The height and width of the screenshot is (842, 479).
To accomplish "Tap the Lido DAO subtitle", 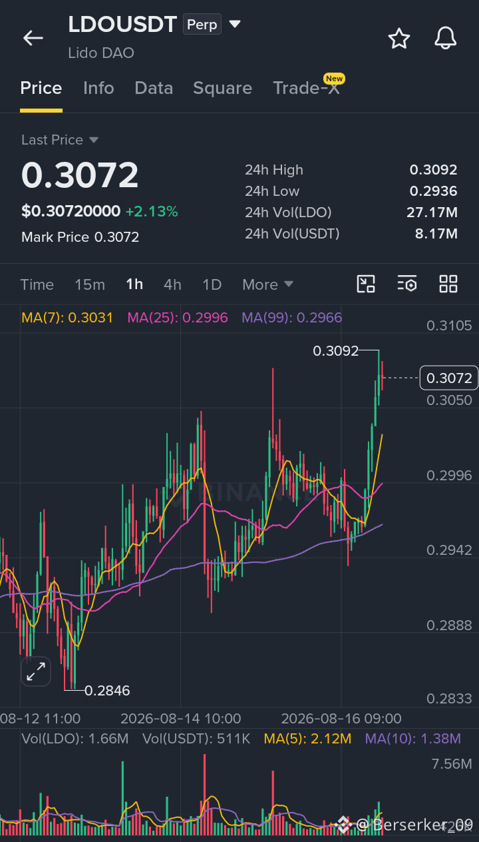I will [101, 53].
